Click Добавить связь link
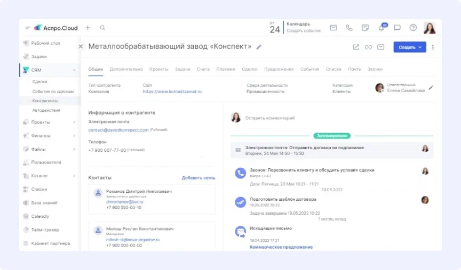Screen dimensions: 461x270 (198, 178)
